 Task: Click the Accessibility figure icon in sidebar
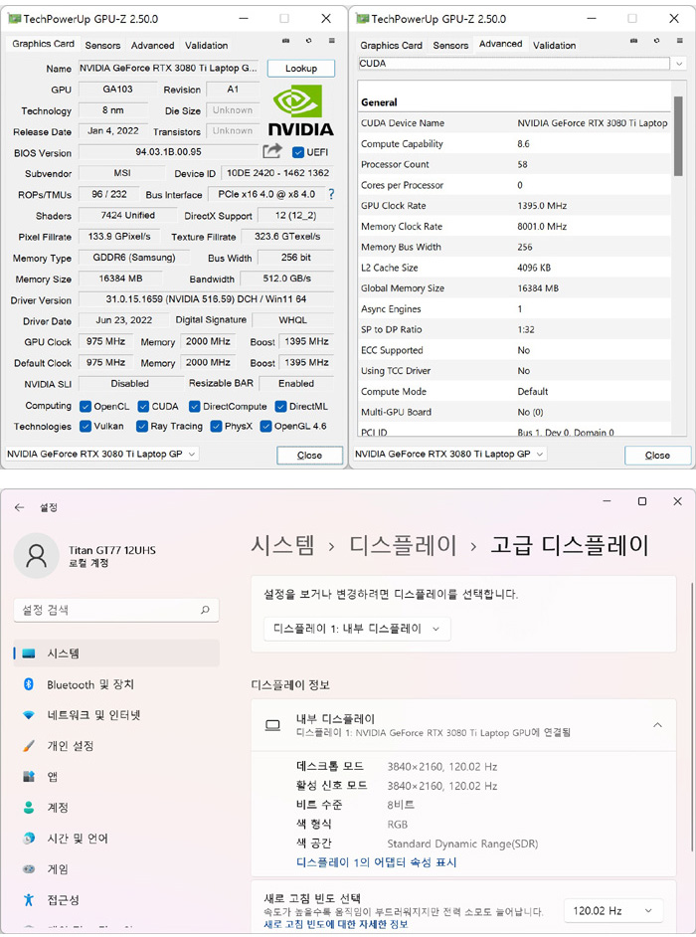click(28, 899)
